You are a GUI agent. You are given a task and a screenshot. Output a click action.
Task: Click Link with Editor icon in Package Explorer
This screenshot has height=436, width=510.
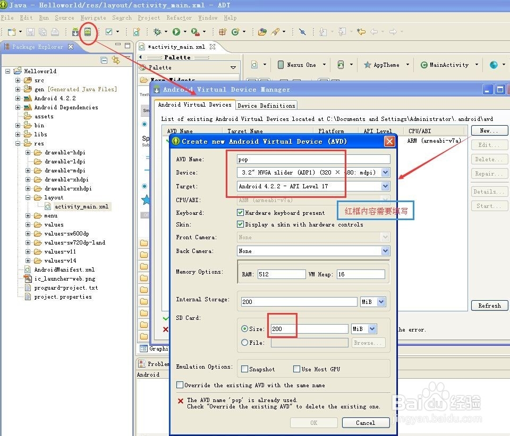coord(116,60)
